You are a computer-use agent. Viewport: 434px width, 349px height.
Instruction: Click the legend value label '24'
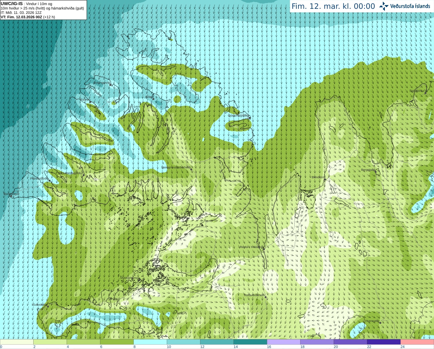(x=402, y=347)
